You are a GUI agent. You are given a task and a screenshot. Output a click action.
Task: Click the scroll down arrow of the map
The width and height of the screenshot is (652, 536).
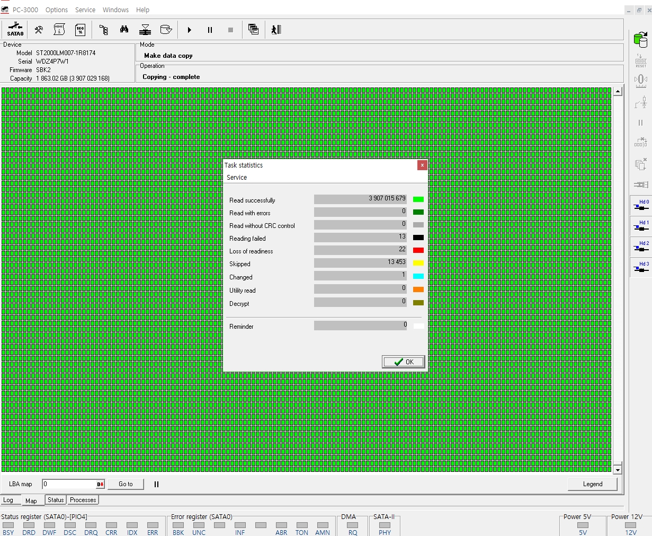tap(618, 470)
